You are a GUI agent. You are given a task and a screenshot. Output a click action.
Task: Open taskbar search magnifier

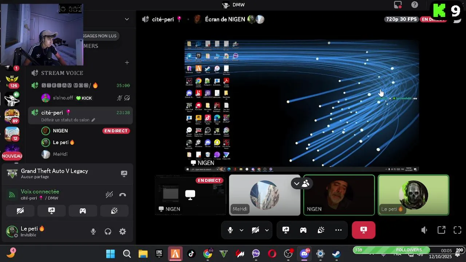tap(127, 254)
